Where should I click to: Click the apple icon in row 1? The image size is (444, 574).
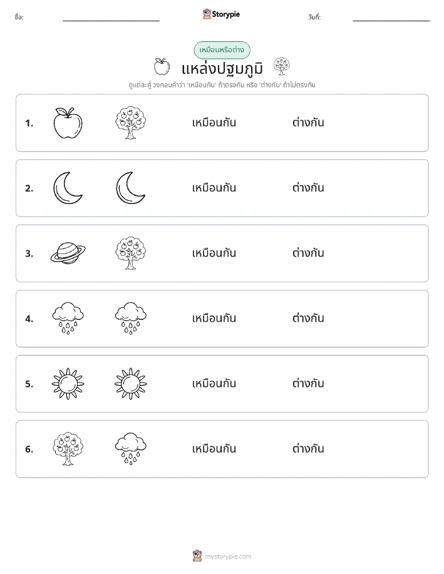coord(68,123)
